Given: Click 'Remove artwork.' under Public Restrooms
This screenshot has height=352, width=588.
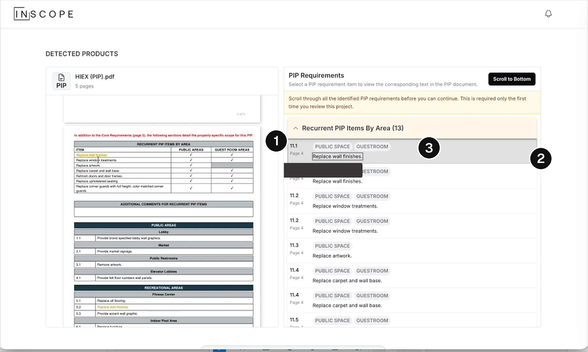Looking at the screenshot, I should coord(110,265).
